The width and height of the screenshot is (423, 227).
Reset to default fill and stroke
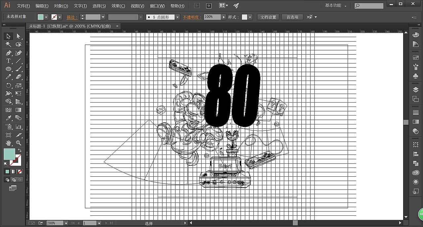click(x=6, y=164)
